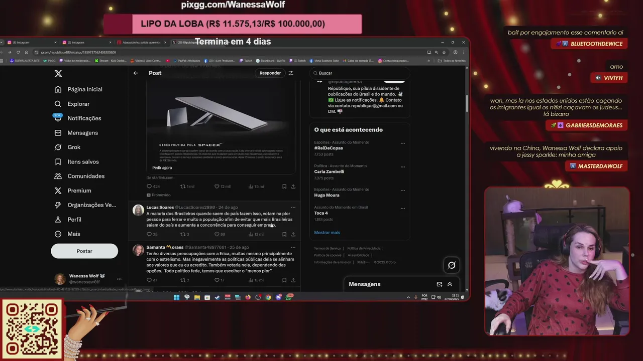The height and width of the screenshot is (361, 643).
Task: Open Grok in sidebar
Action: (67, 147)
